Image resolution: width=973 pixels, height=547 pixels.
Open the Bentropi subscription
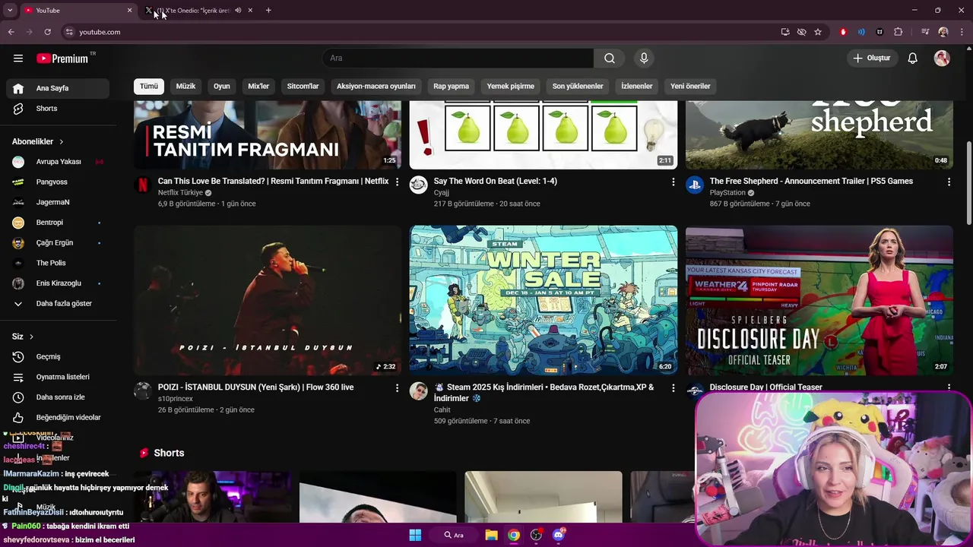58,223
